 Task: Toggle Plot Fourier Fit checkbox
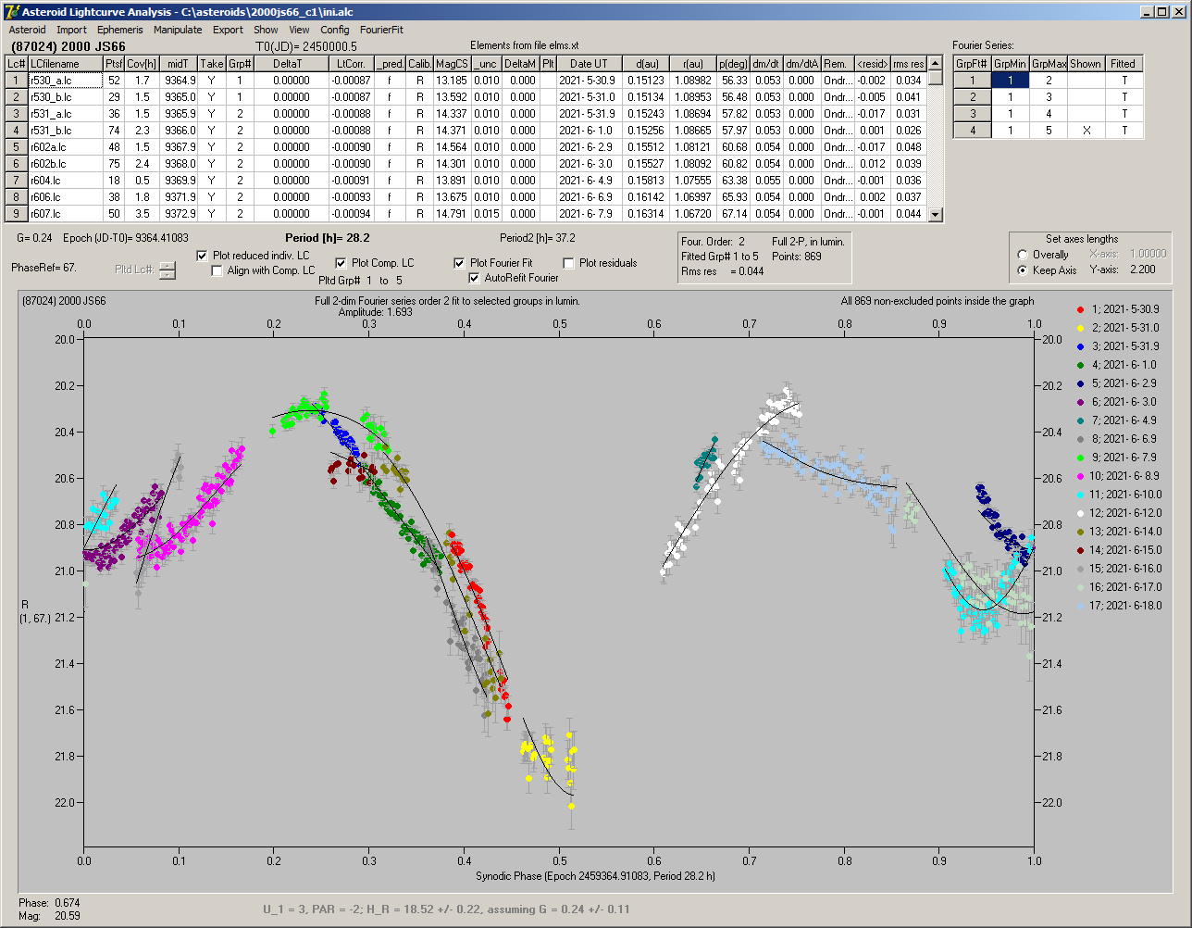pos(459,263)
